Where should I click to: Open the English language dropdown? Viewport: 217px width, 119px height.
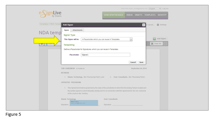pos(155,8)
